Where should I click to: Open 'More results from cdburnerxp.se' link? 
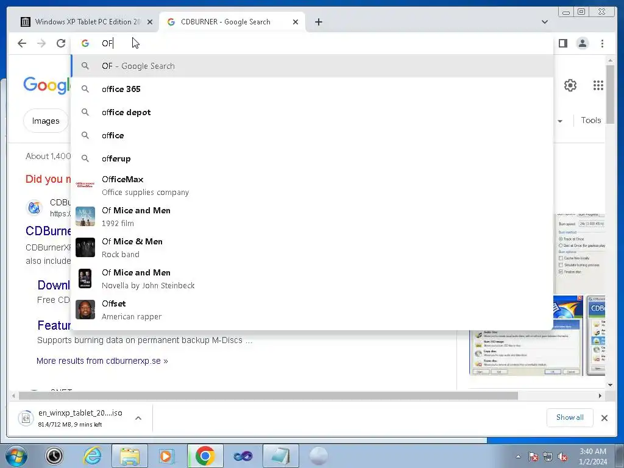coord(102,361)
